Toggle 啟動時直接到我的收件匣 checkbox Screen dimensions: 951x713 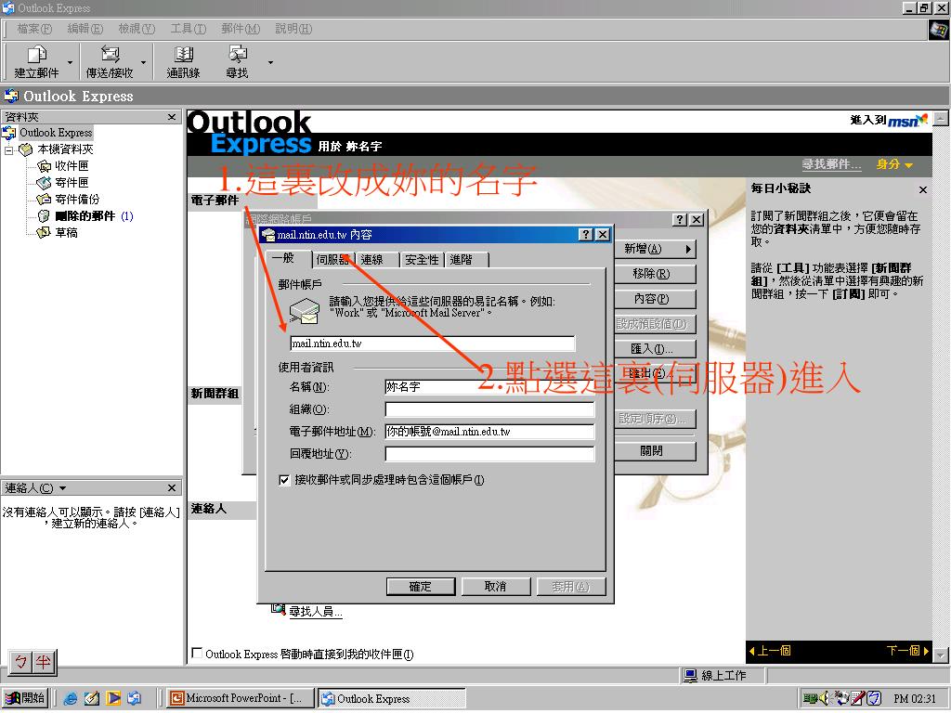click(197, 653)
